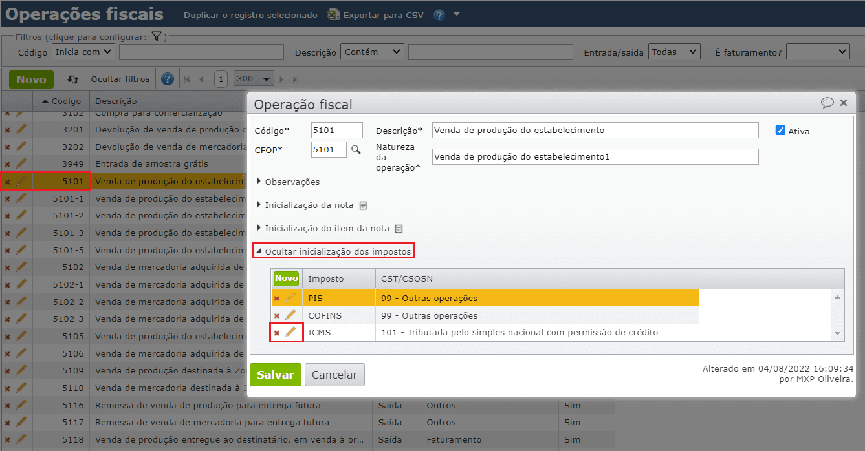
Task: Click the dialog Código field with 5101
Action: [337, 131]
